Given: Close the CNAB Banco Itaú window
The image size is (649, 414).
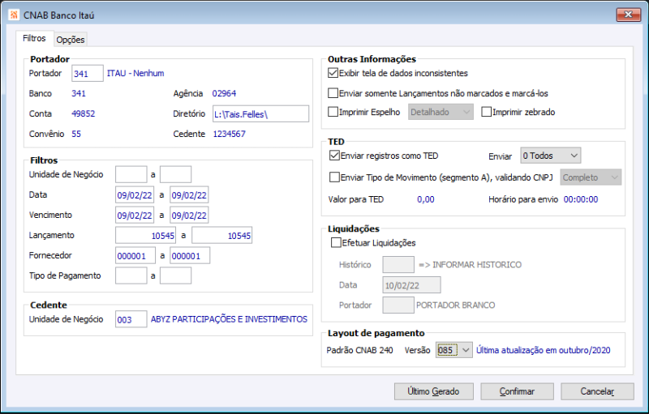Looking at the screenshot, I should [x=628, y=15].
